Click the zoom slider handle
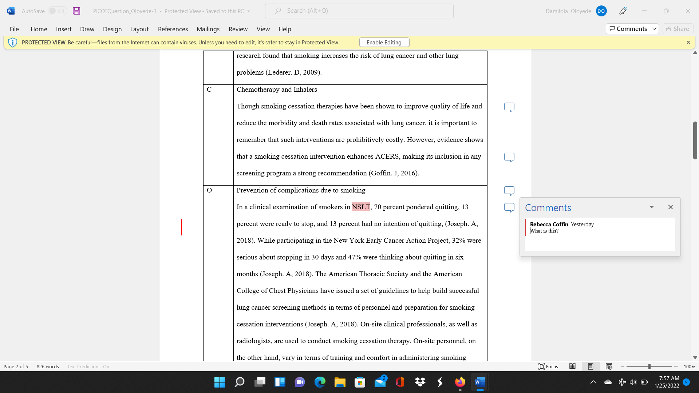Image resolution: width=699 pixels, height=393 pixels. pos(649,366)
